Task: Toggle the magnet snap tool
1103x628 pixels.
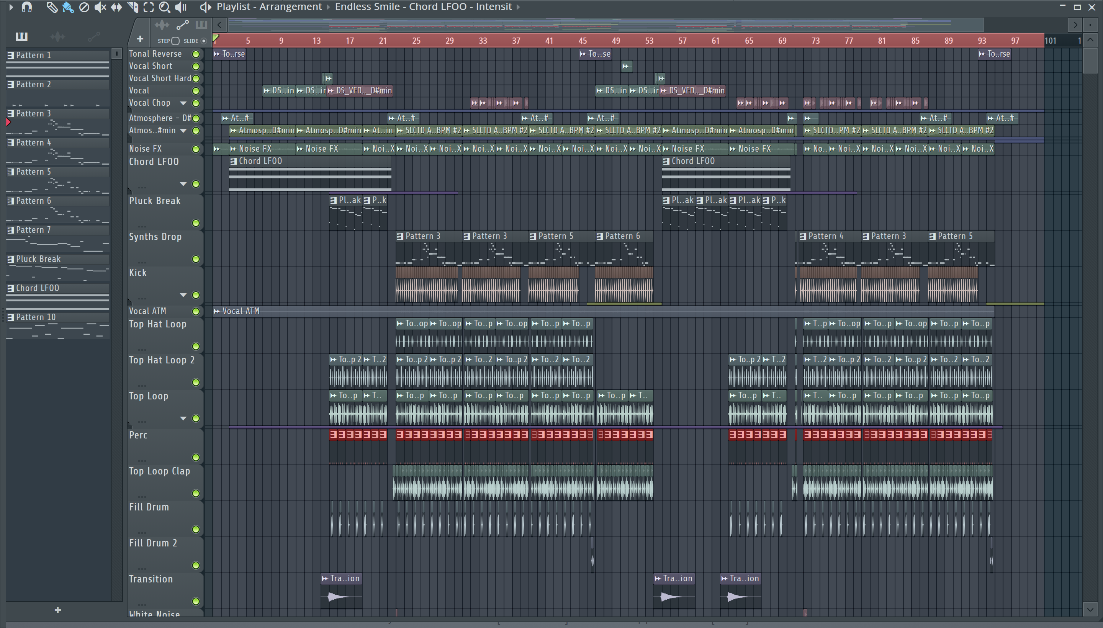Action: tap(27, 7)
